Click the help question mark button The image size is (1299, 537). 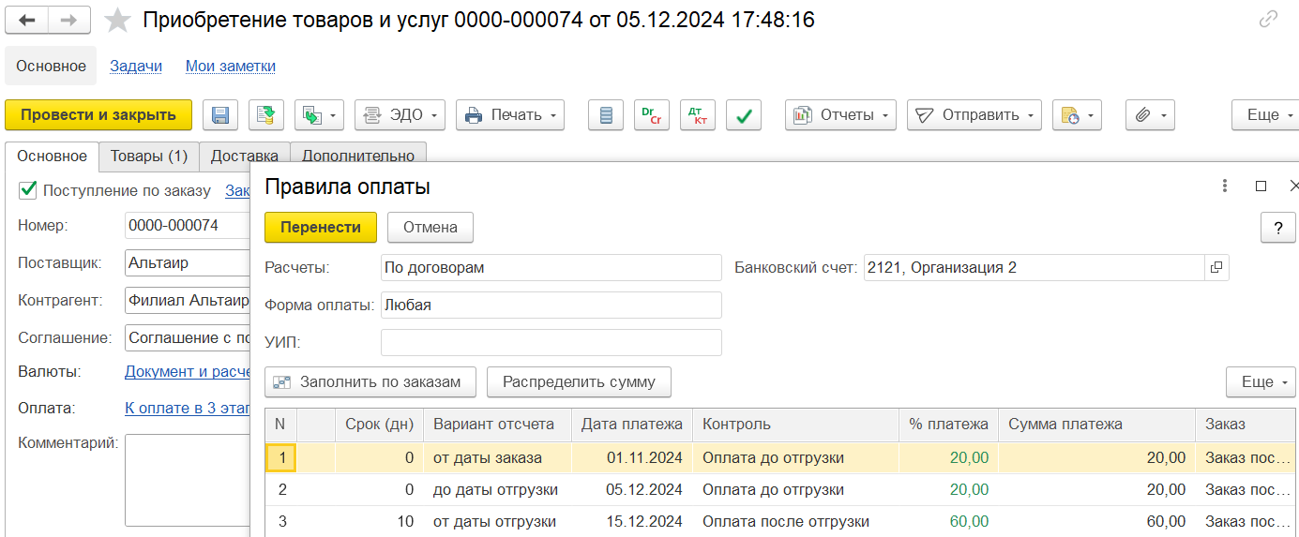(x=1277, y=227)
